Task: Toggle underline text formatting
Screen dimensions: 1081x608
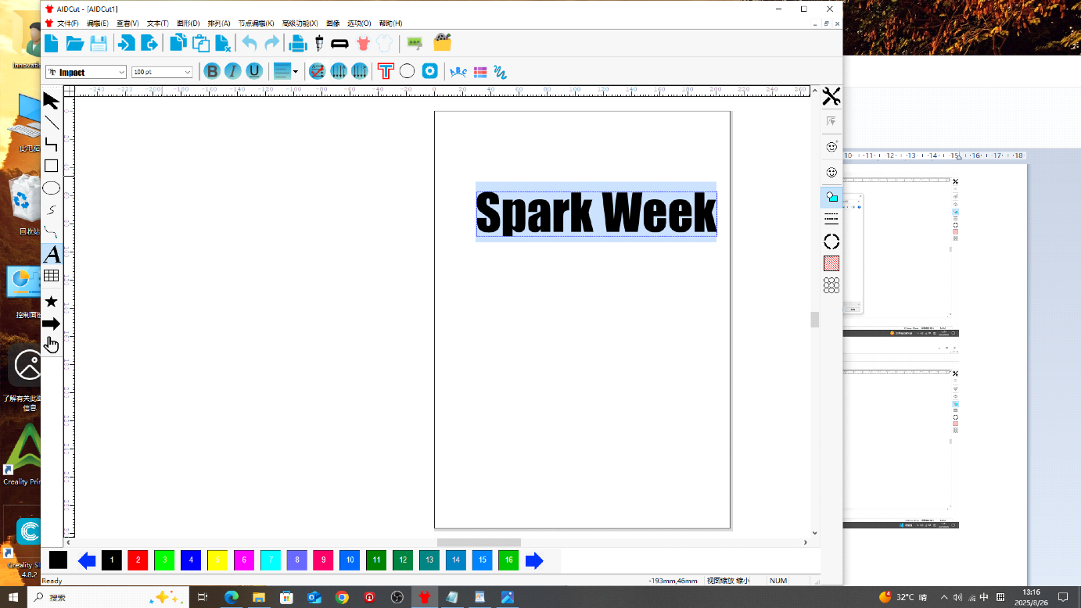Action: [x=254, y=71]
